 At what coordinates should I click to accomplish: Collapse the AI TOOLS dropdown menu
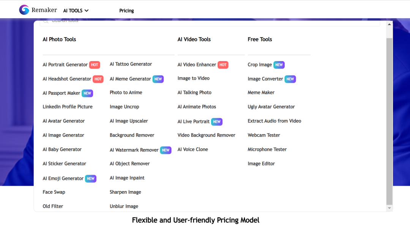[x=76, y=11]
